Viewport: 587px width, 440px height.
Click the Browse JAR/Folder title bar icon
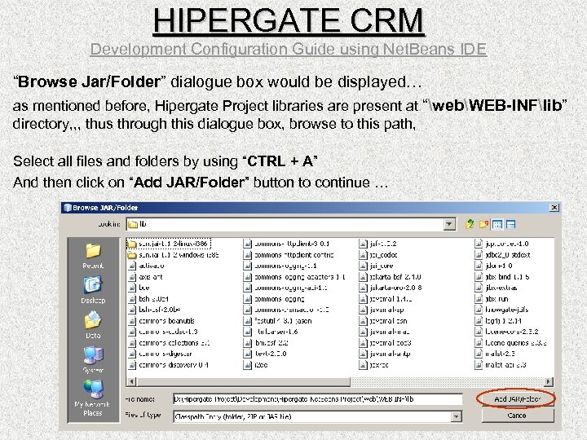coord(68,208)
